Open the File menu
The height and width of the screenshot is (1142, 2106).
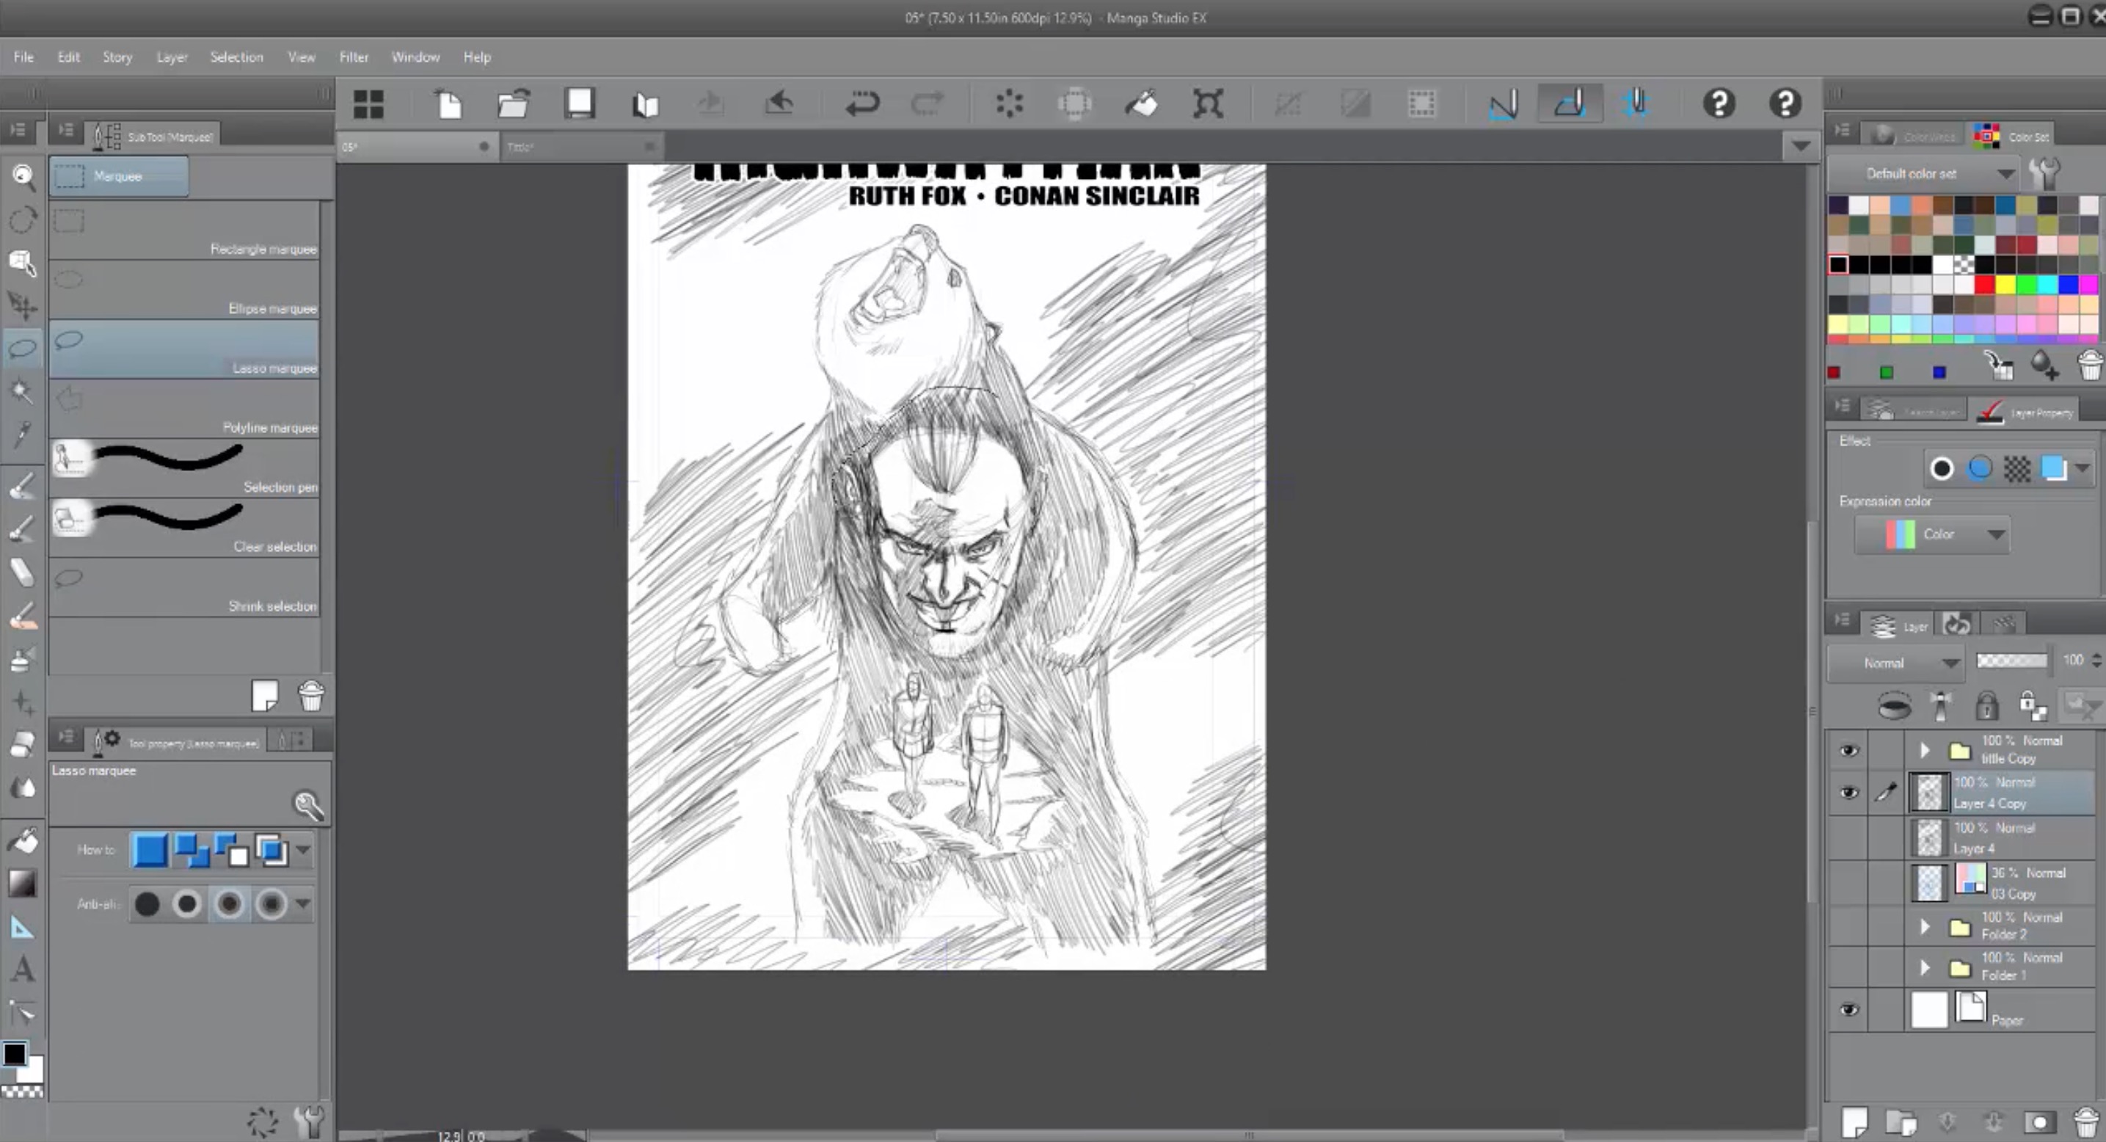pos(23,57)
